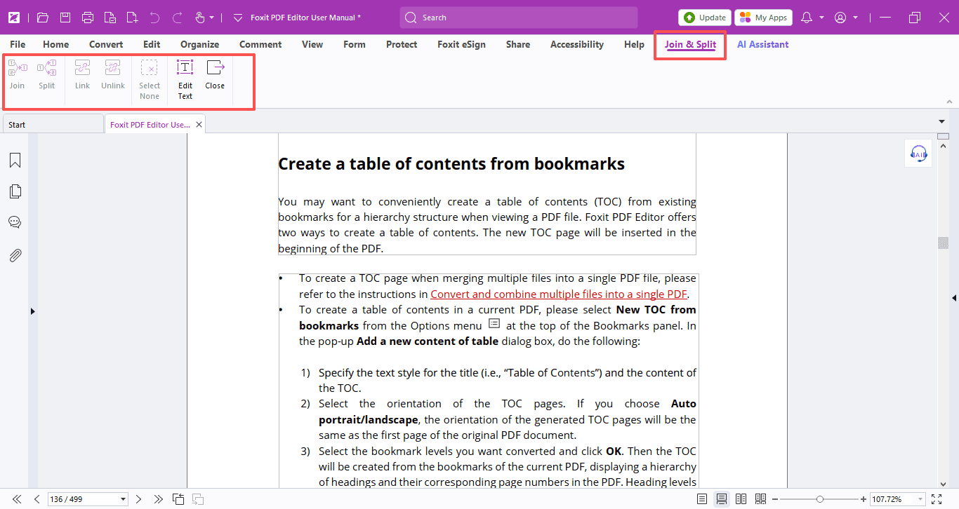Click the previous view icon in the status bar

(178, 499)
